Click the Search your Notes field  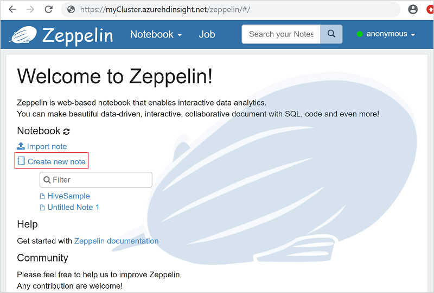pyautogui.click(x=280, y=34)
